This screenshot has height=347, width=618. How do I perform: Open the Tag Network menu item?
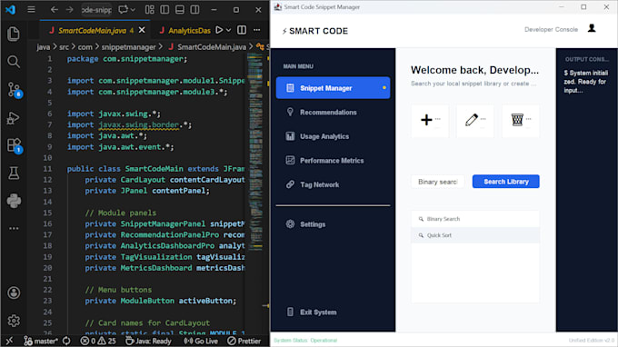[x=333, y=184]
